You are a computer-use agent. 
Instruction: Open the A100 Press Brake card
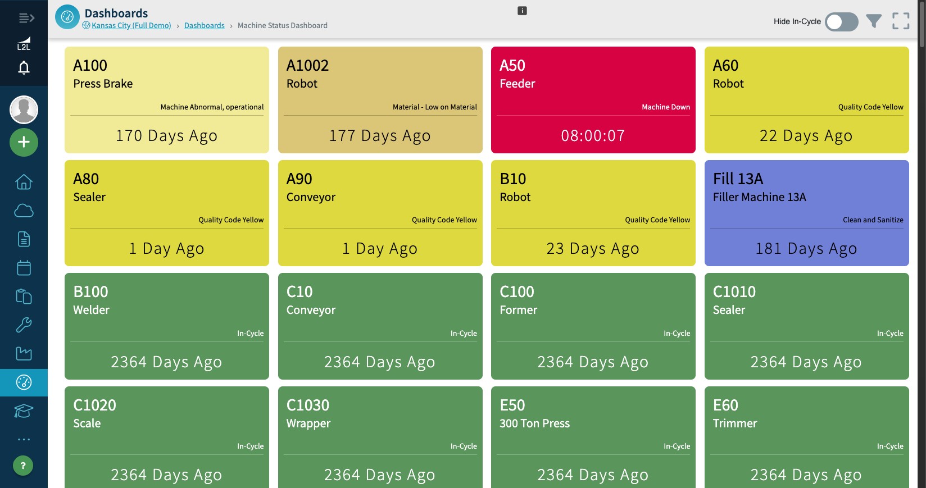167,100
